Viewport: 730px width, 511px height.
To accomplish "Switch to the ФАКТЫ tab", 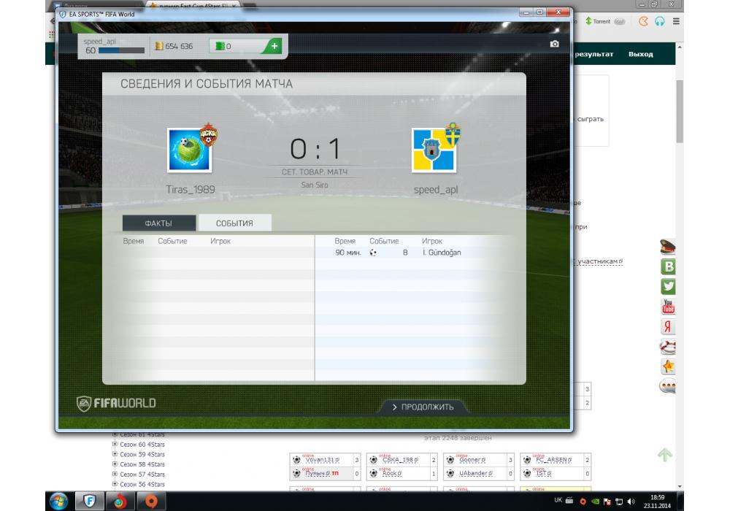I will tap(158, 223).
